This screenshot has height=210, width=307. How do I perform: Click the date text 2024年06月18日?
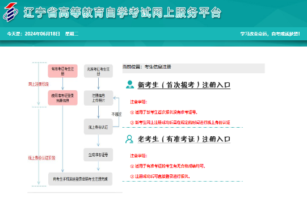tap(43, 34)
